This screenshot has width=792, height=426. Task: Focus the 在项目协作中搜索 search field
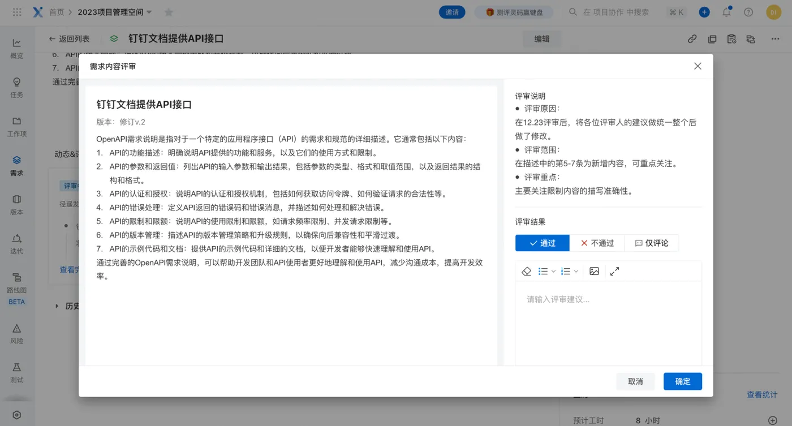(615, 12)
